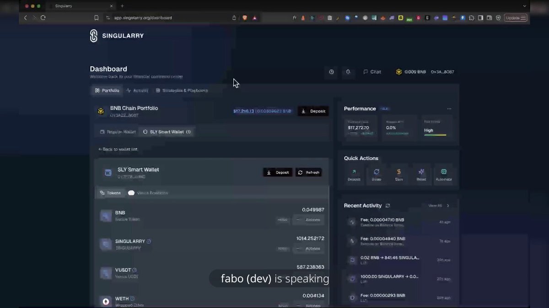Click the browser back arrow
This screenshot has height=308, width=549.
coord(26,18)
